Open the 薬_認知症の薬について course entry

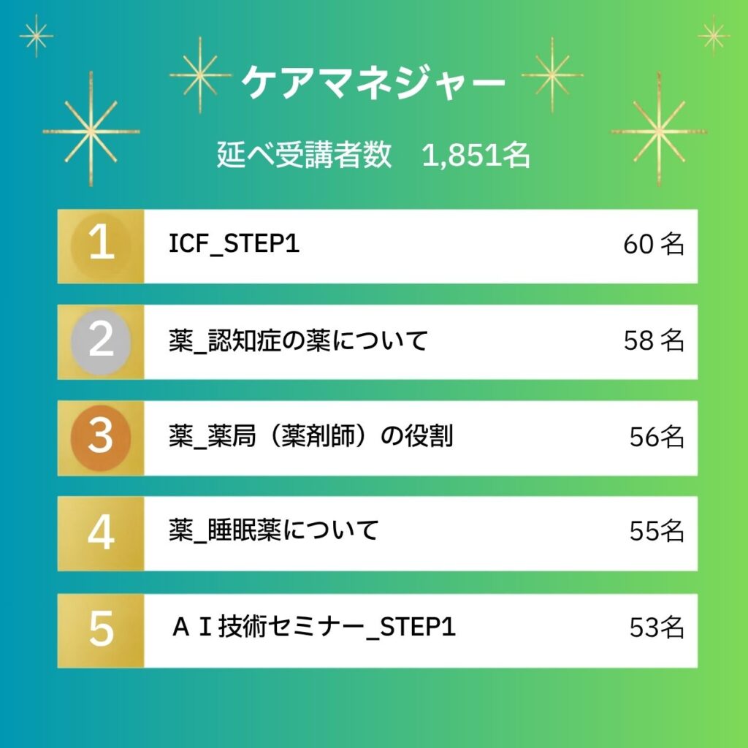[x=298, y=340]
